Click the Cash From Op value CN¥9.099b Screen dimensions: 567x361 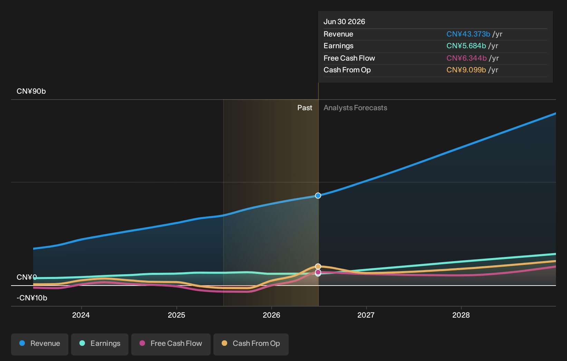tap(466, 70)
